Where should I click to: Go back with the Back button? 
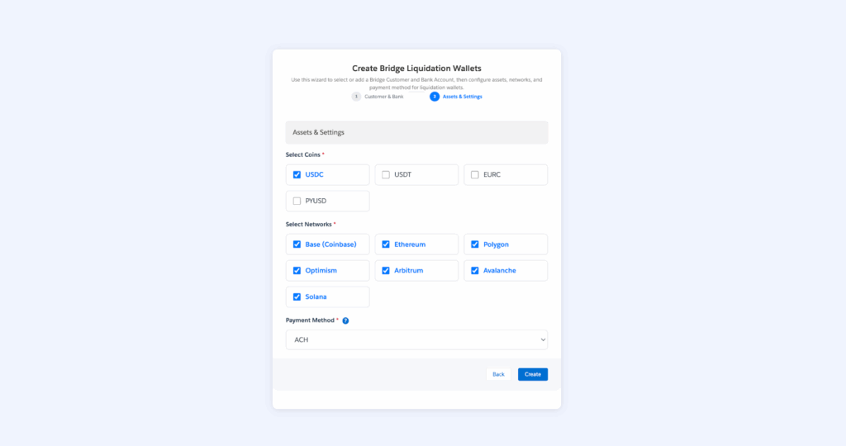click(498, 374)
